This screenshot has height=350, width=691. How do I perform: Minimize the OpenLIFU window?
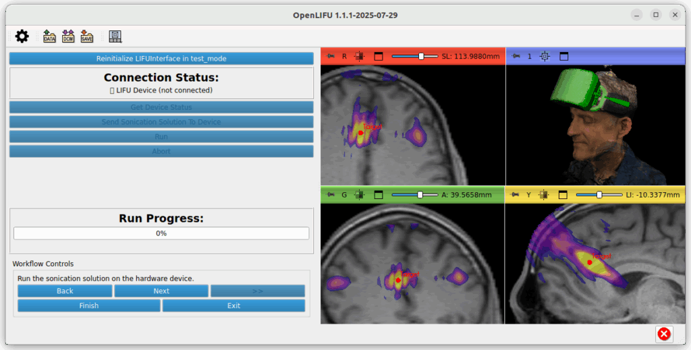point(637,15)
